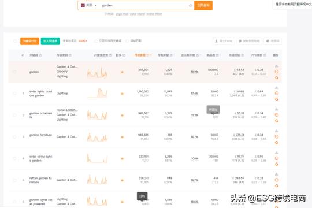This screenshot has width=312, height=208.
Task: Click 'Grocery' category in garden row
Action: [x=62, y=72]
